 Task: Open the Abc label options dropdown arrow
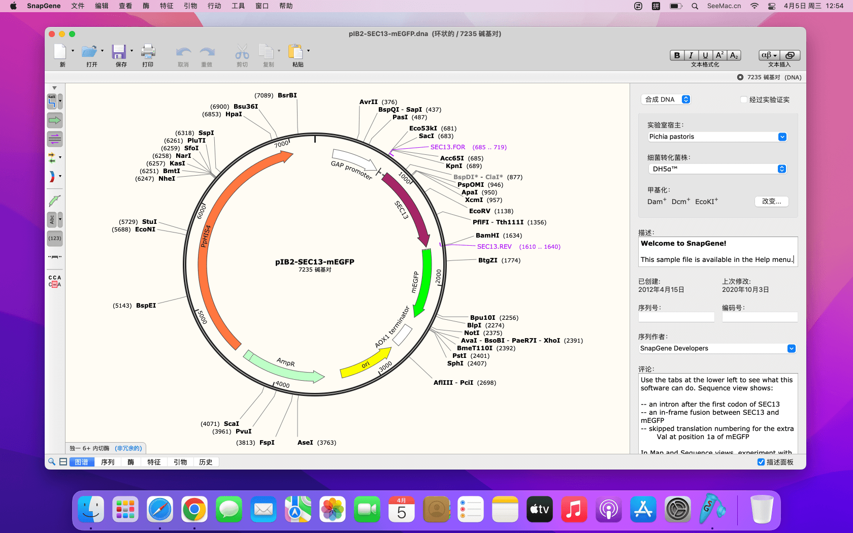60,219
